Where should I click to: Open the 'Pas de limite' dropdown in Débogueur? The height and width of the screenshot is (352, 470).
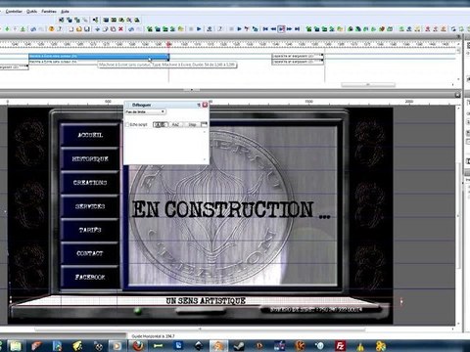click(145, 111)
